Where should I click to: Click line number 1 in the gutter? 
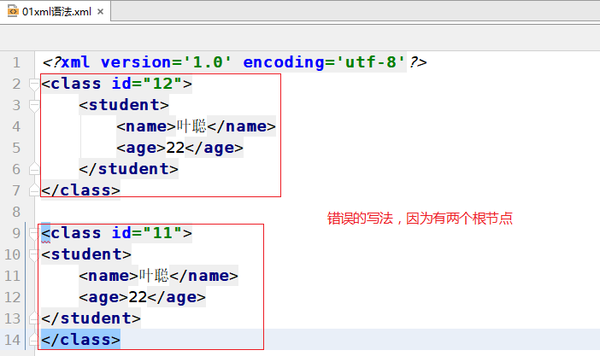pos(17,62)
